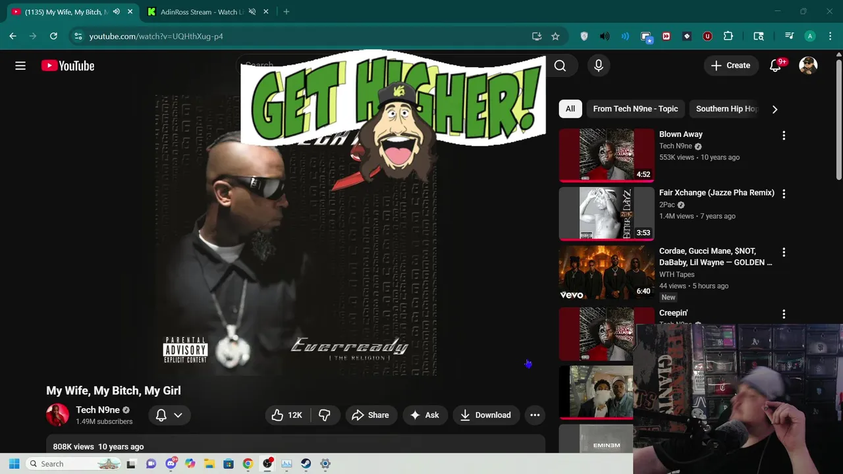The image size is (843, 474).
Task: Show more filter chips with right arrow
Action: point(775,109)
